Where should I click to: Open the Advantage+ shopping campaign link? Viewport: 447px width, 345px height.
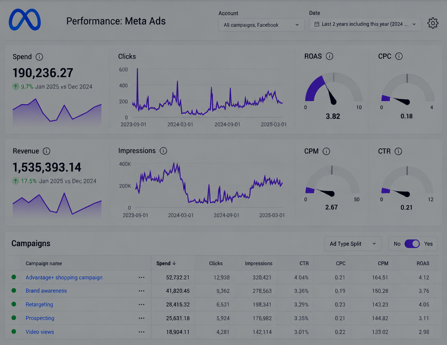64,278
